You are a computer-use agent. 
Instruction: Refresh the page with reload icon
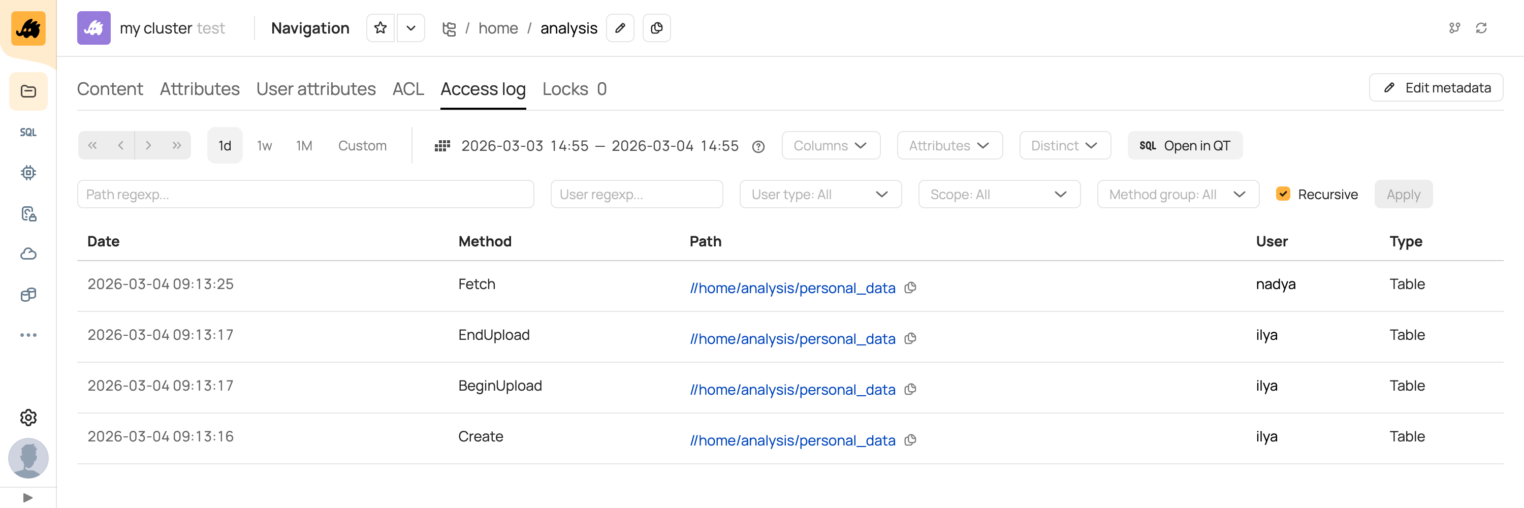(1481, 28)
